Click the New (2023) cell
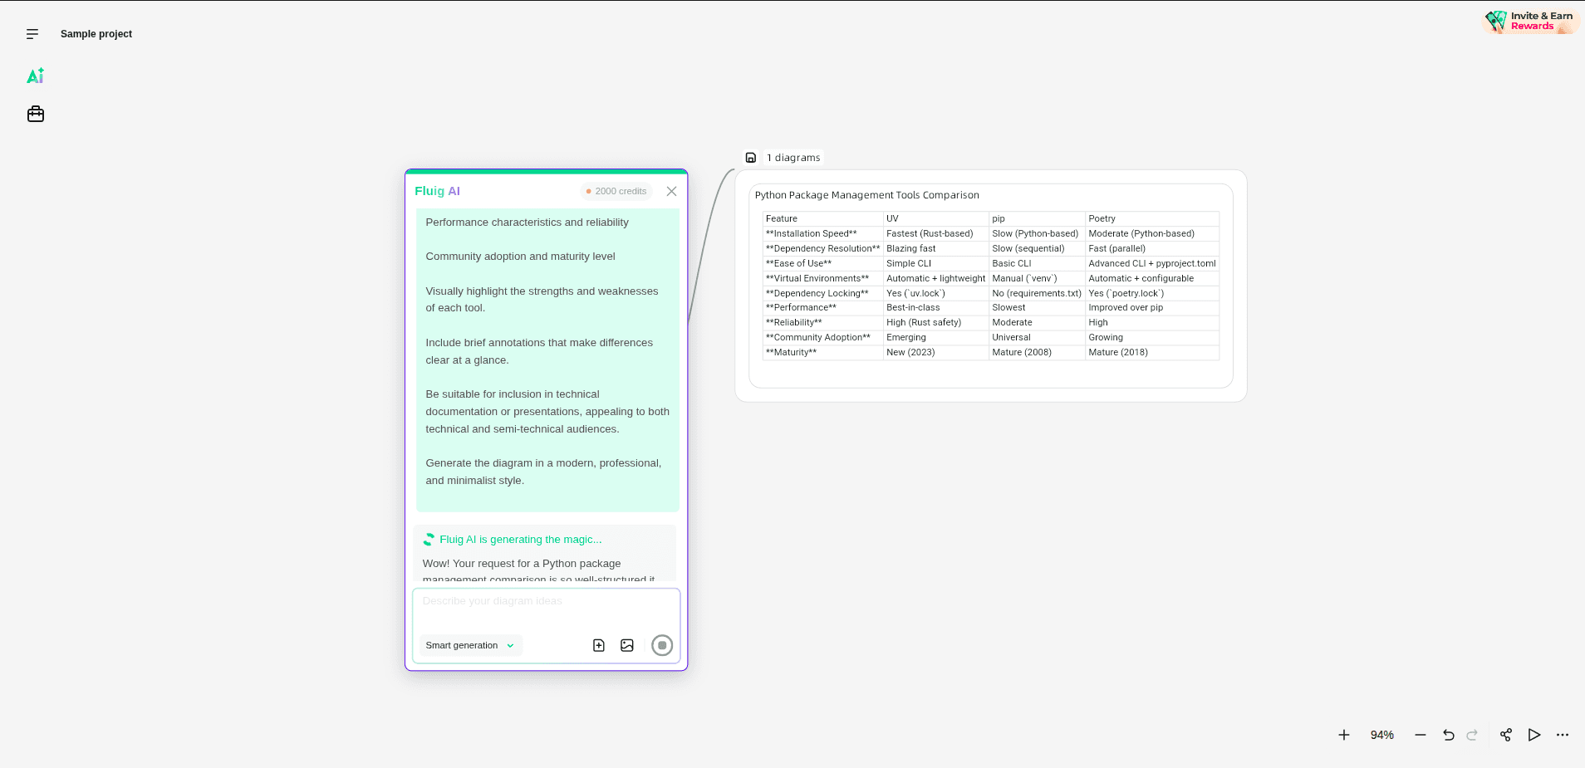Viewport: 1585px width, 768px height. 935,352
